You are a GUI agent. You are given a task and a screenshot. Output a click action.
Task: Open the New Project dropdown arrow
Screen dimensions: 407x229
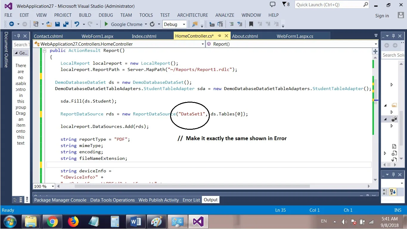point(43,24)
